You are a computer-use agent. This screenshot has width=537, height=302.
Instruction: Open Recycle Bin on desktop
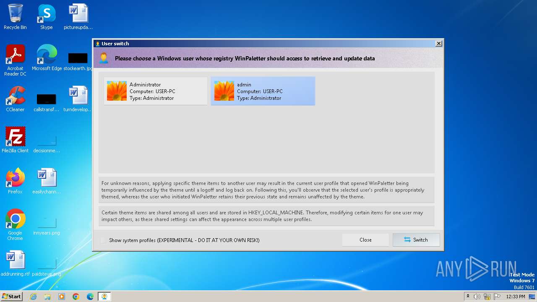click(15, 17)
